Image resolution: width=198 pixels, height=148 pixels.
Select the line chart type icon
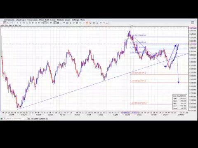(11, 23)
